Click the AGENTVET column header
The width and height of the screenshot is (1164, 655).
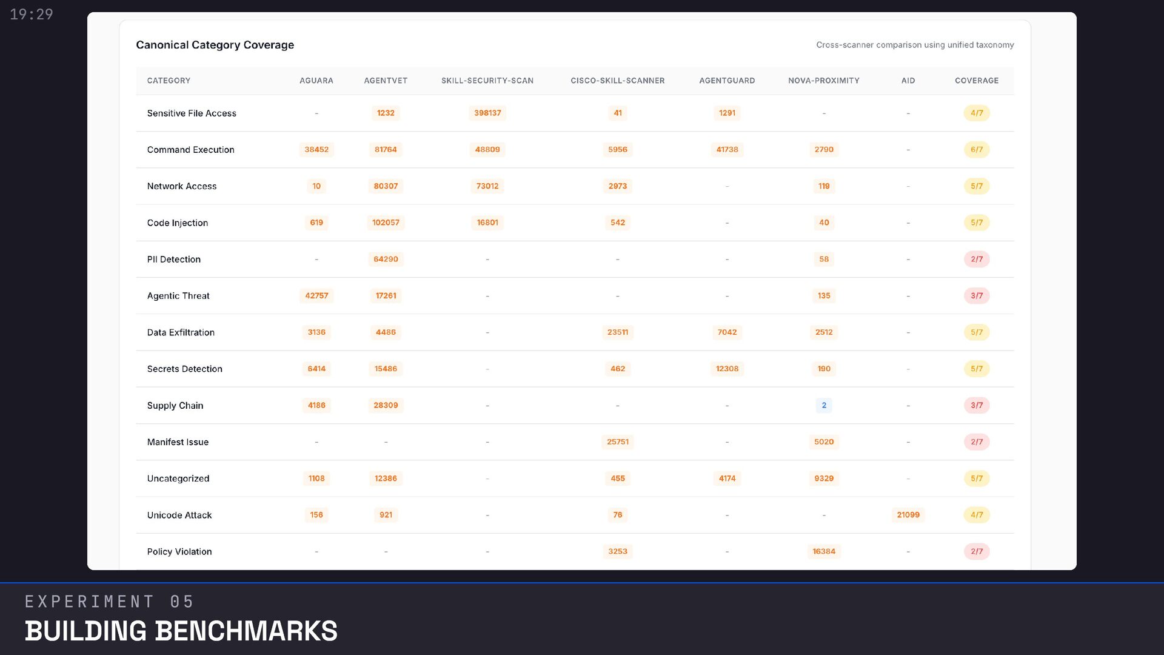(386, 81)
